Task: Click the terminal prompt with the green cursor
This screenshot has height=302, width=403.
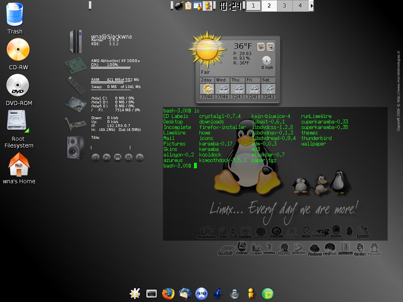Action: [180, 166]
